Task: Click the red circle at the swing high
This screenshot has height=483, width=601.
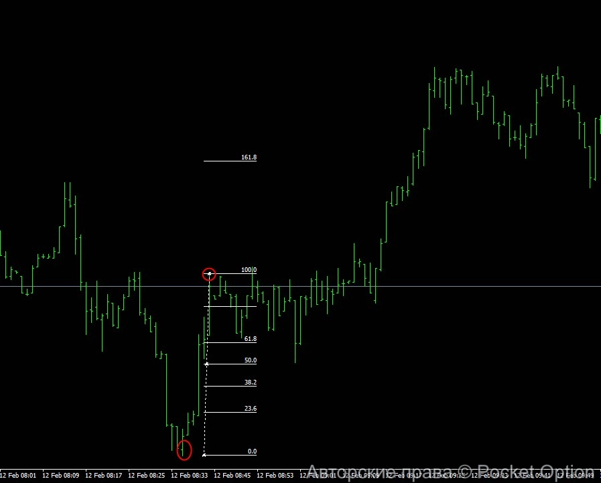Action: (209, 273)
